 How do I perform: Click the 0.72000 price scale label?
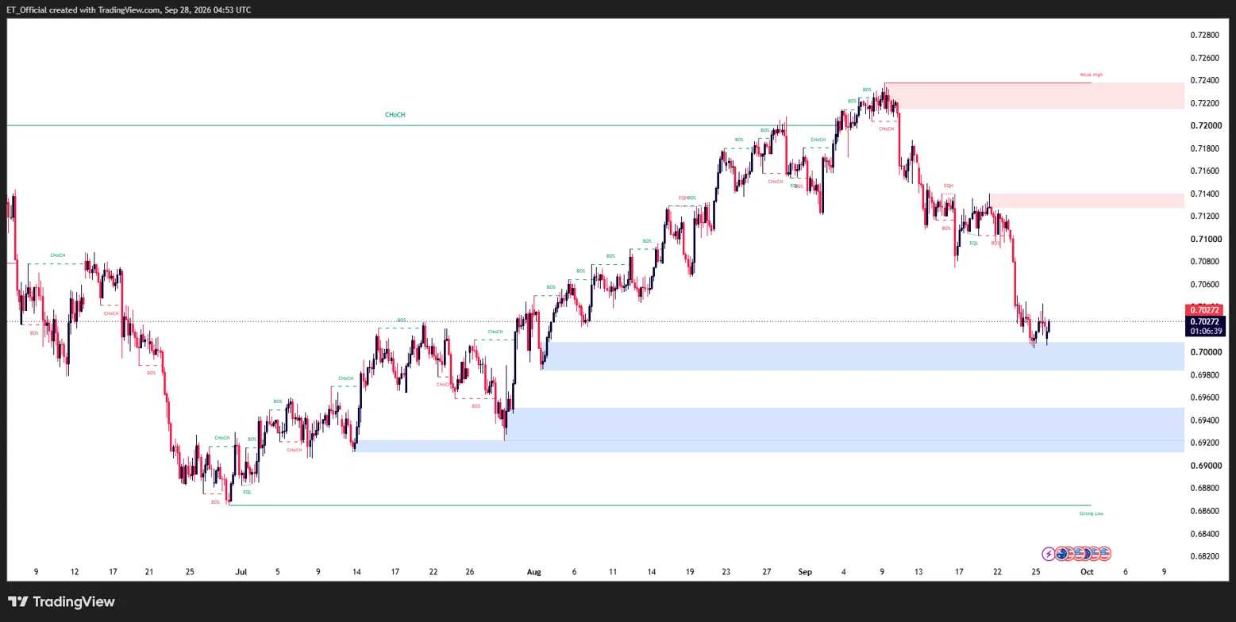point(1204,125)
